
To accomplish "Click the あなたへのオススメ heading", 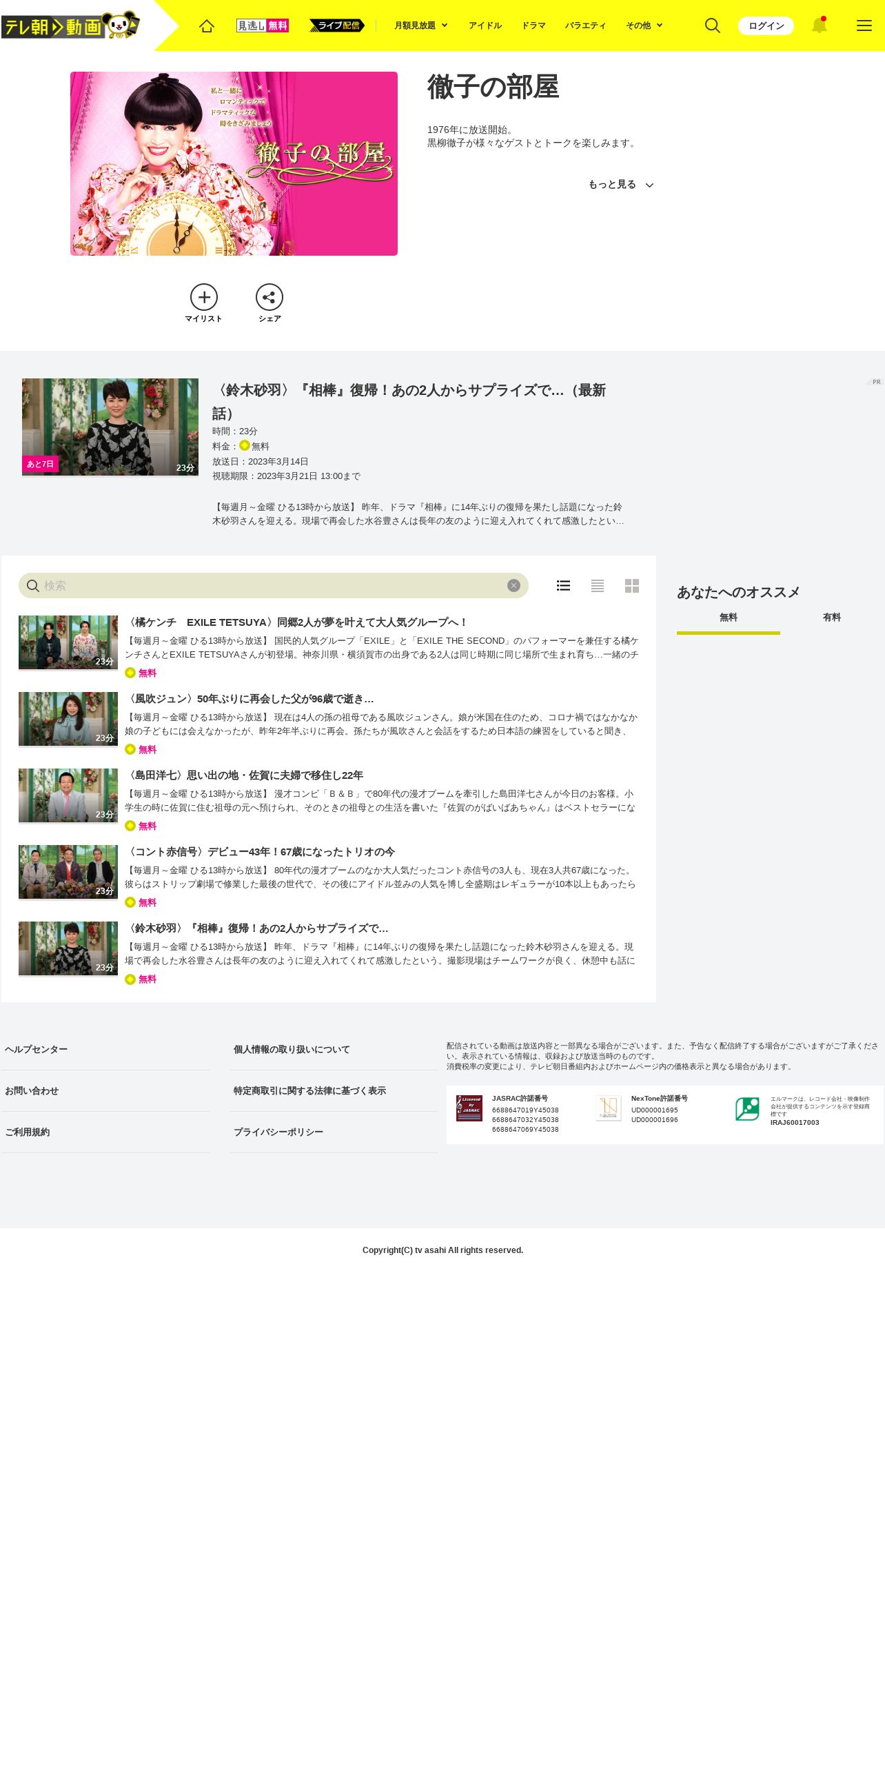I will tap(738, 593).
